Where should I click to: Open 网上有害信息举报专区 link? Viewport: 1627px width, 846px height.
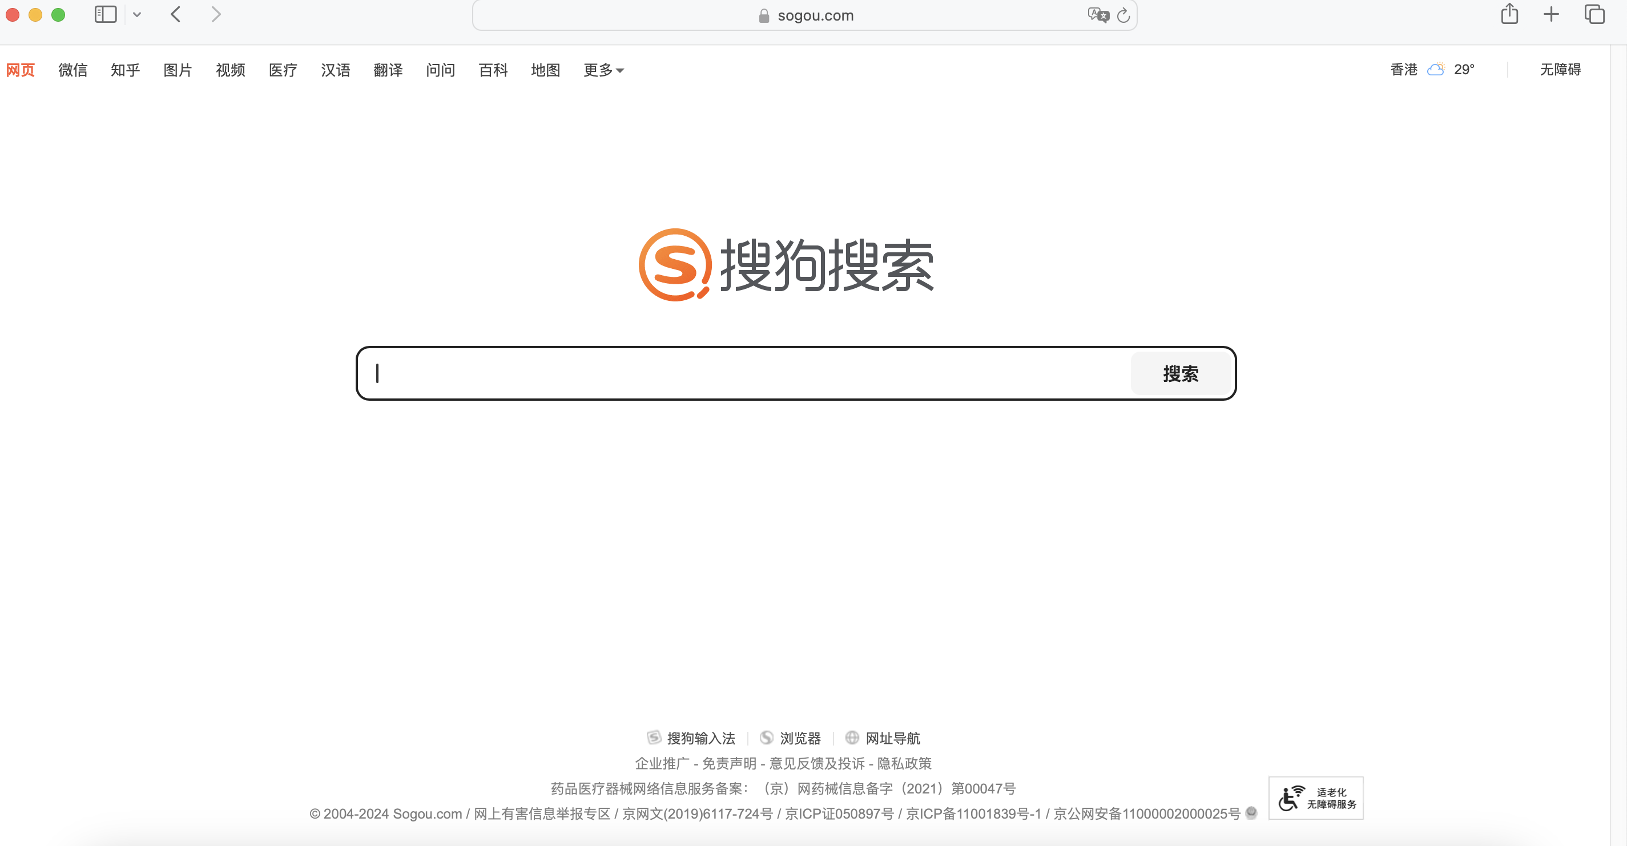tap(542, 814)
